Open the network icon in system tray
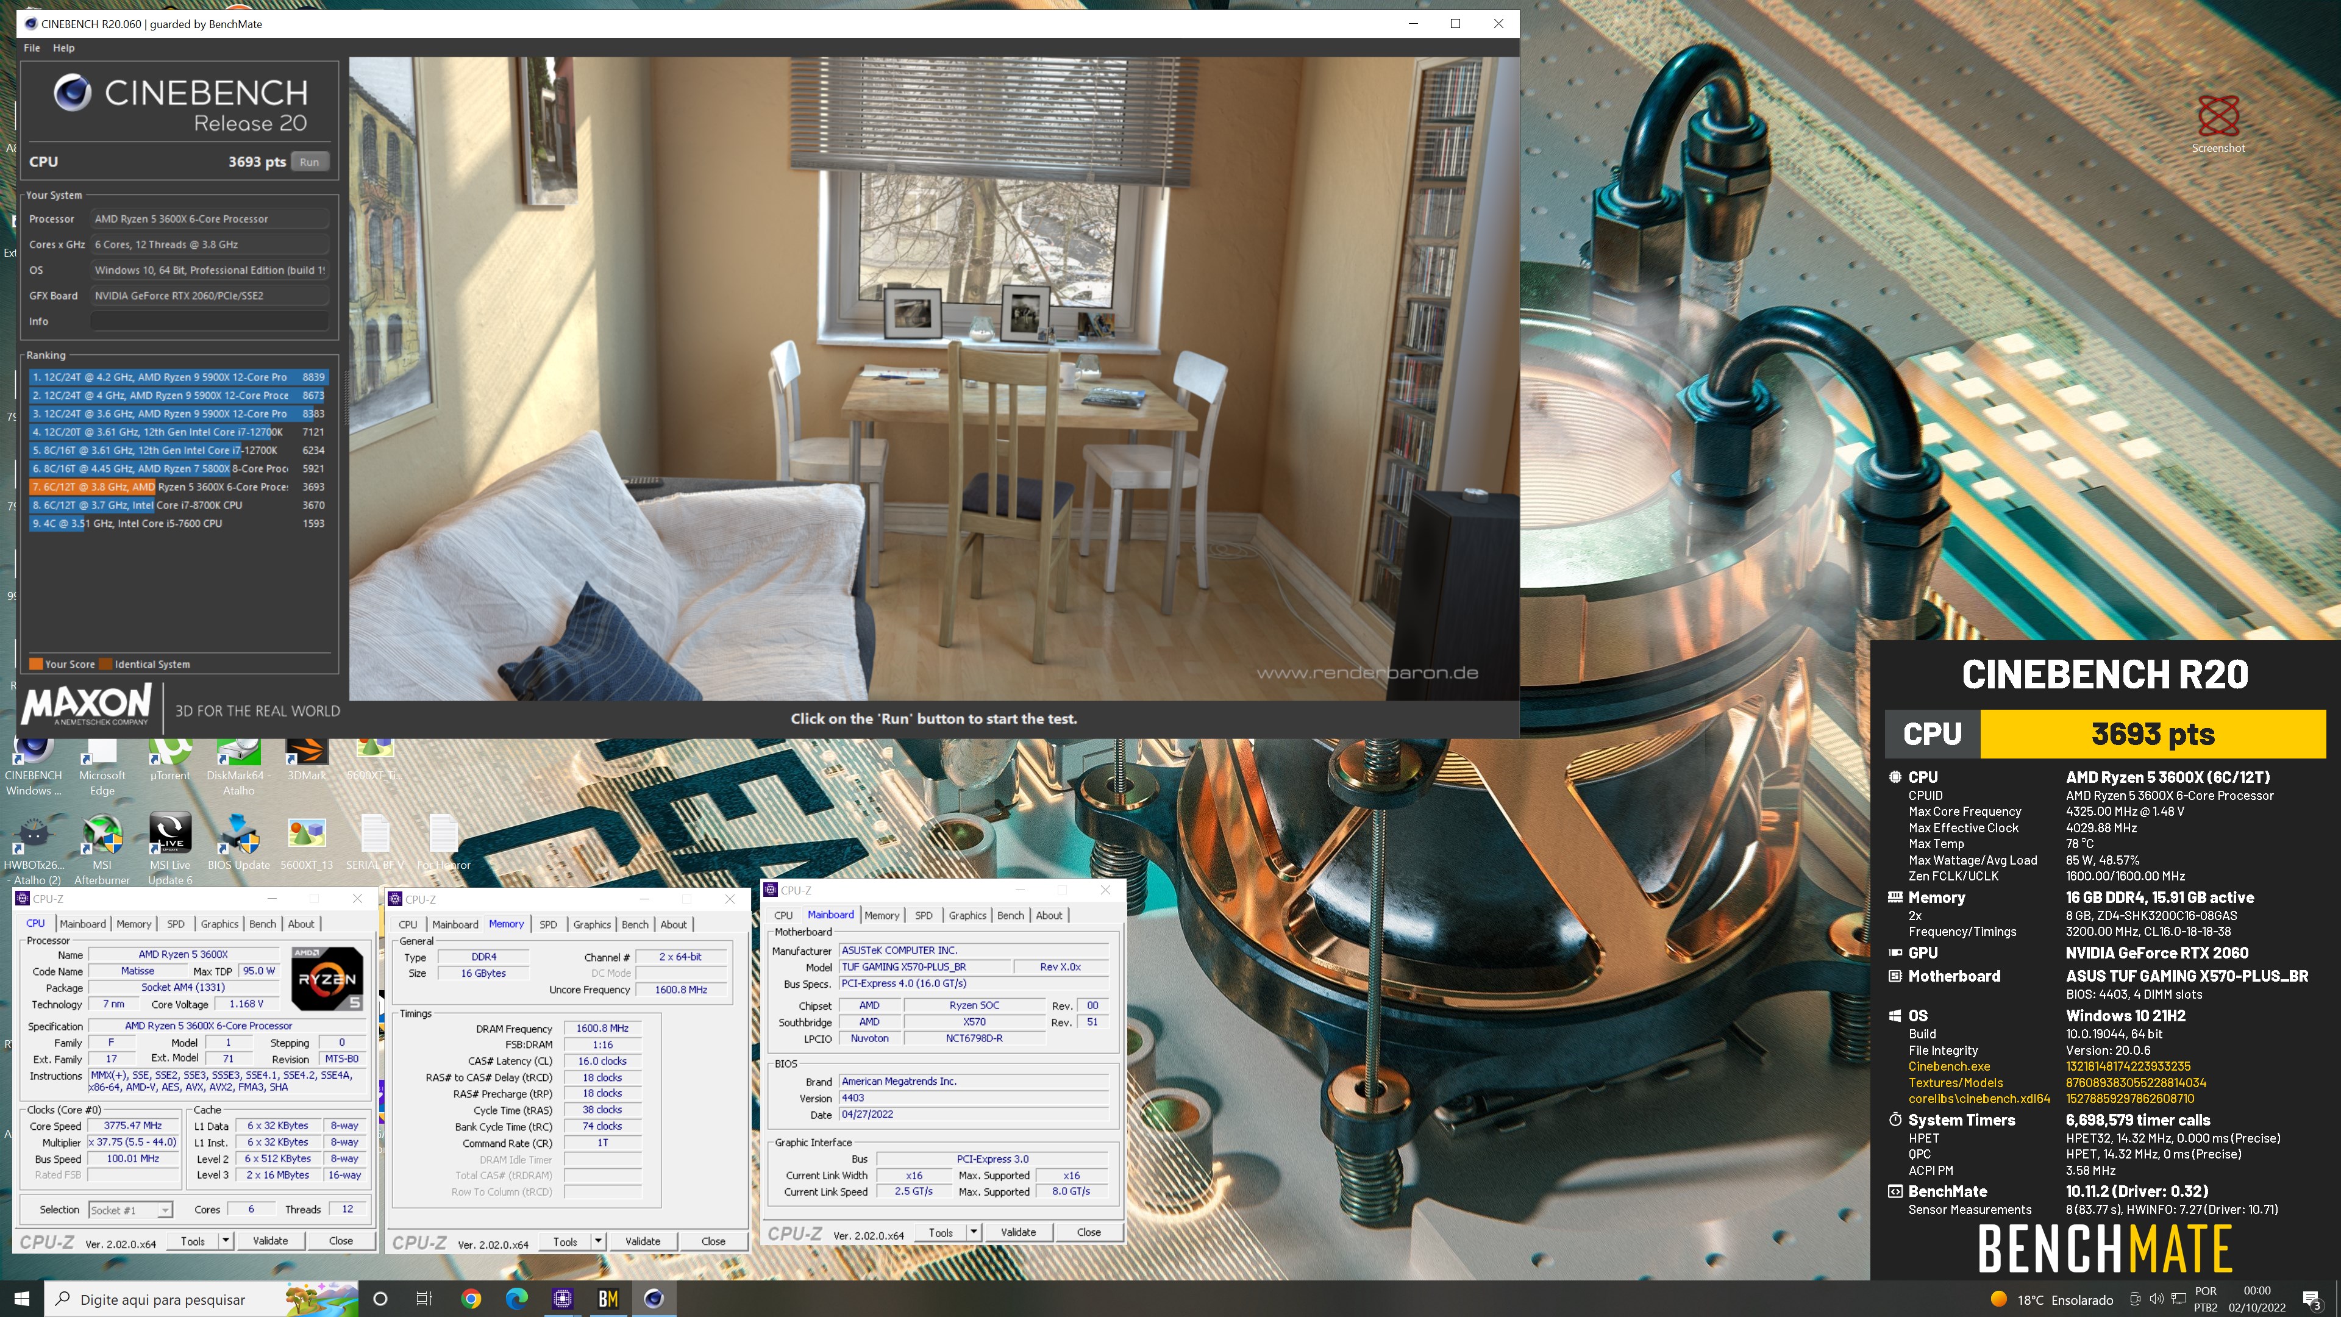The width and height of the screenshot is (2341, 1317). (x=2178, y=1300)
